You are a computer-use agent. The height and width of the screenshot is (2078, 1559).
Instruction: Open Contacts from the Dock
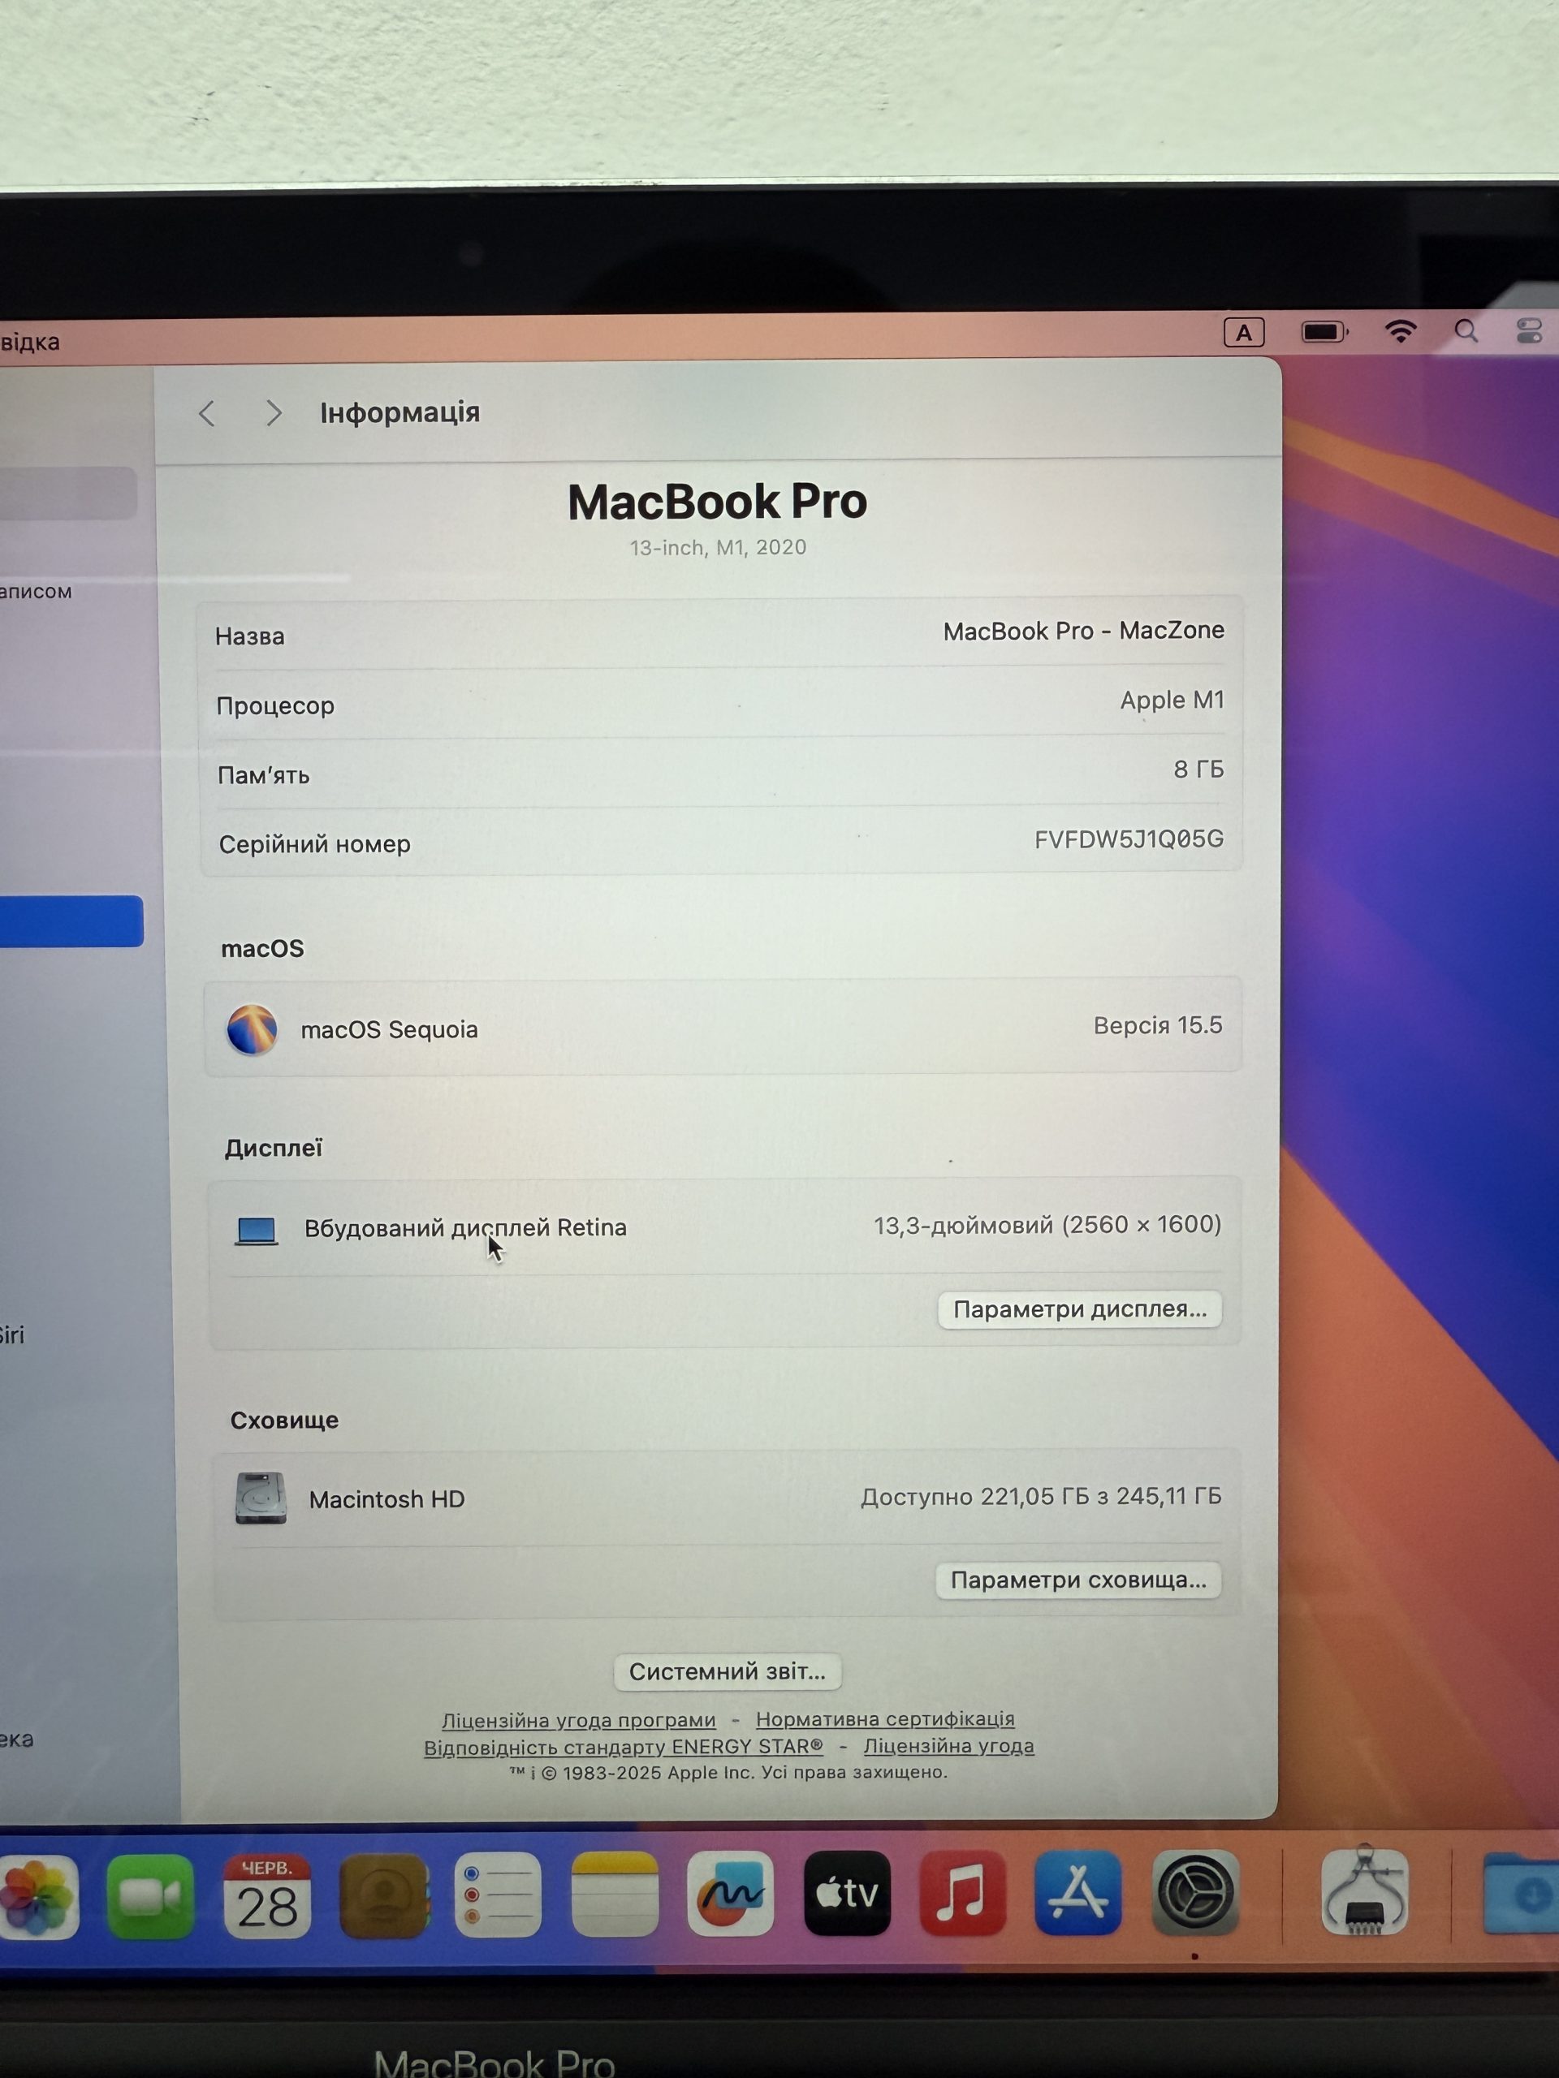click(x=383, y=1895)
